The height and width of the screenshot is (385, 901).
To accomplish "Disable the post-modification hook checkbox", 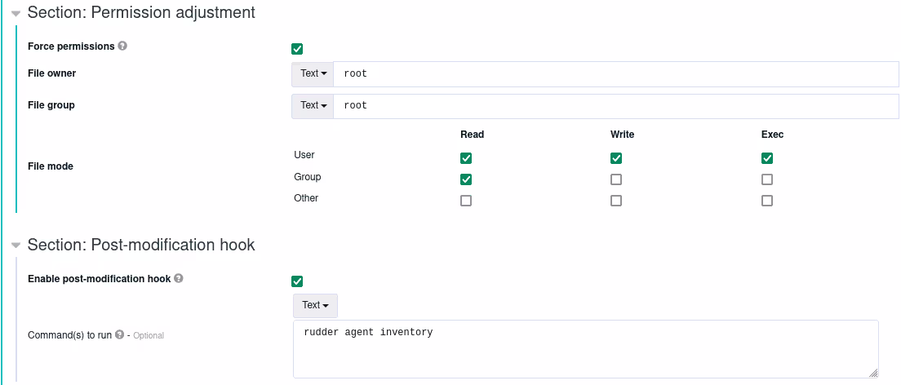I will [x=297, y=281].
